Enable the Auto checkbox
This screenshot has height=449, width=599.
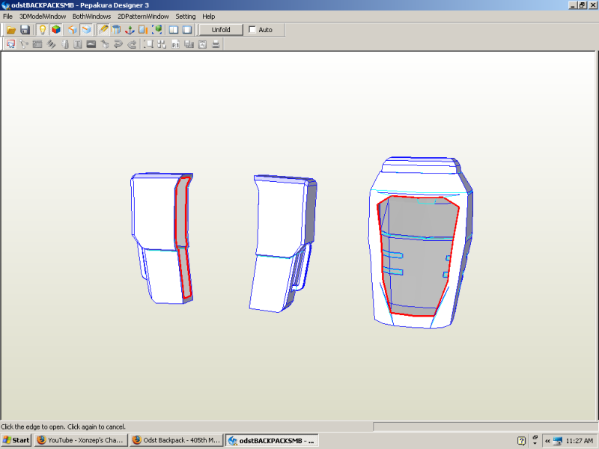252,30
